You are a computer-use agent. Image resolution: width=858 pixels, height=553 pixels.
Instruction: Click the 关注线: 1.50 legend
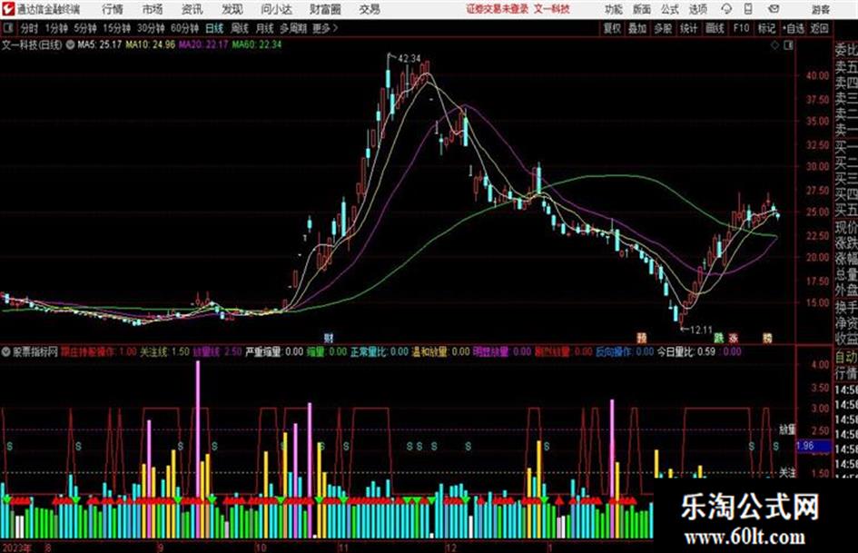tap(164, 351)
